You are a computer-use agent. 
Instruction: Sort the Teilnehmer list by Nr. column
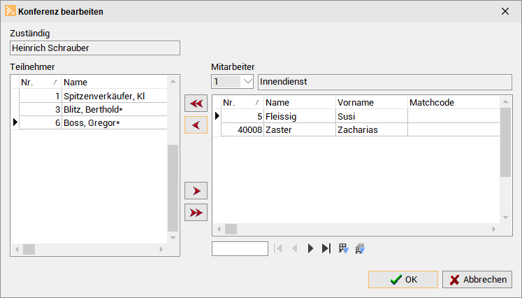[x=41, y=82]
